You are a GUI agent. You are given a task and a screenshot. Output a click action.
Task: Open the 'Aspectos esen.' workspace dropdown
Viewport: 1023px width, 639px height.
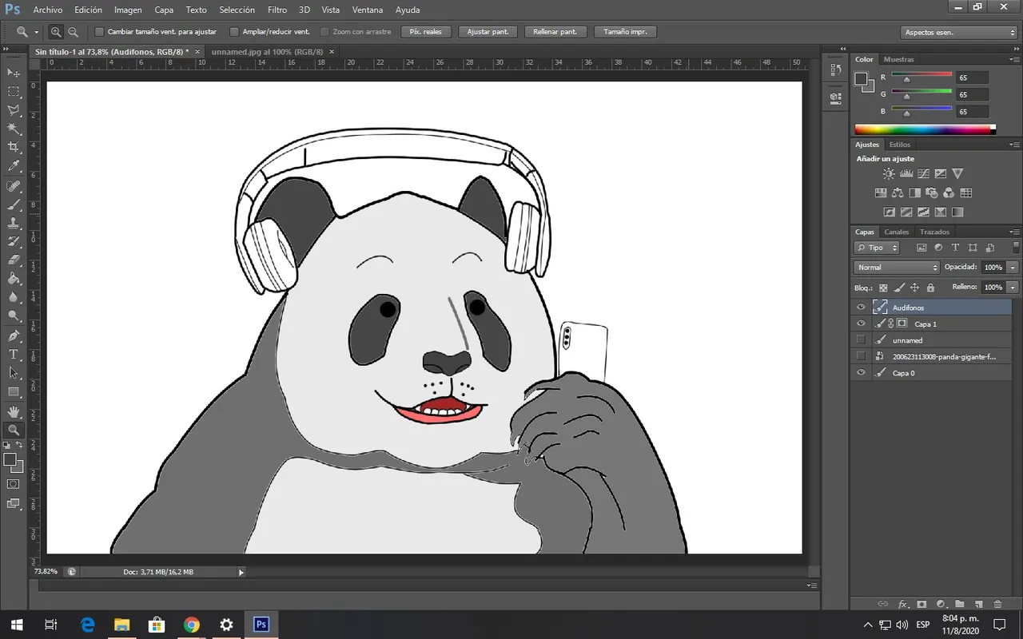tap(958, 33)
